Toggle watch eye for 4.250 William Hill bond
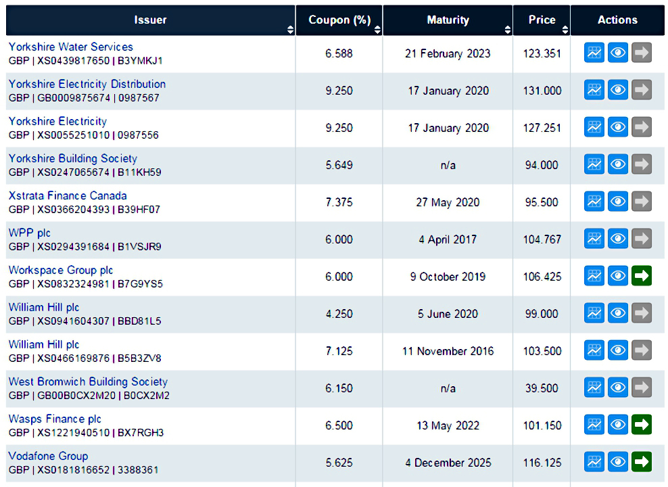The image size is (668, 487). [618, 313]
